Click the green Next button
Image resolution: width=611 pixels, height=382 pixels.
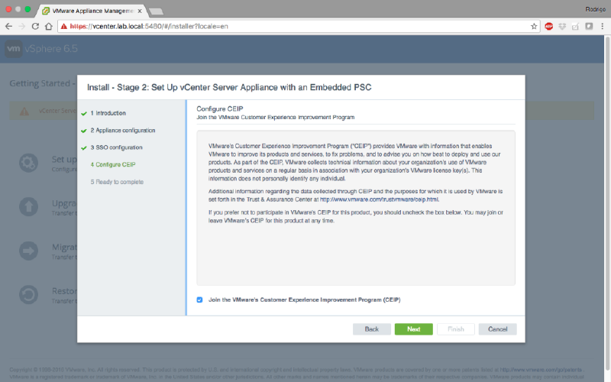click(x=413, y=329)
